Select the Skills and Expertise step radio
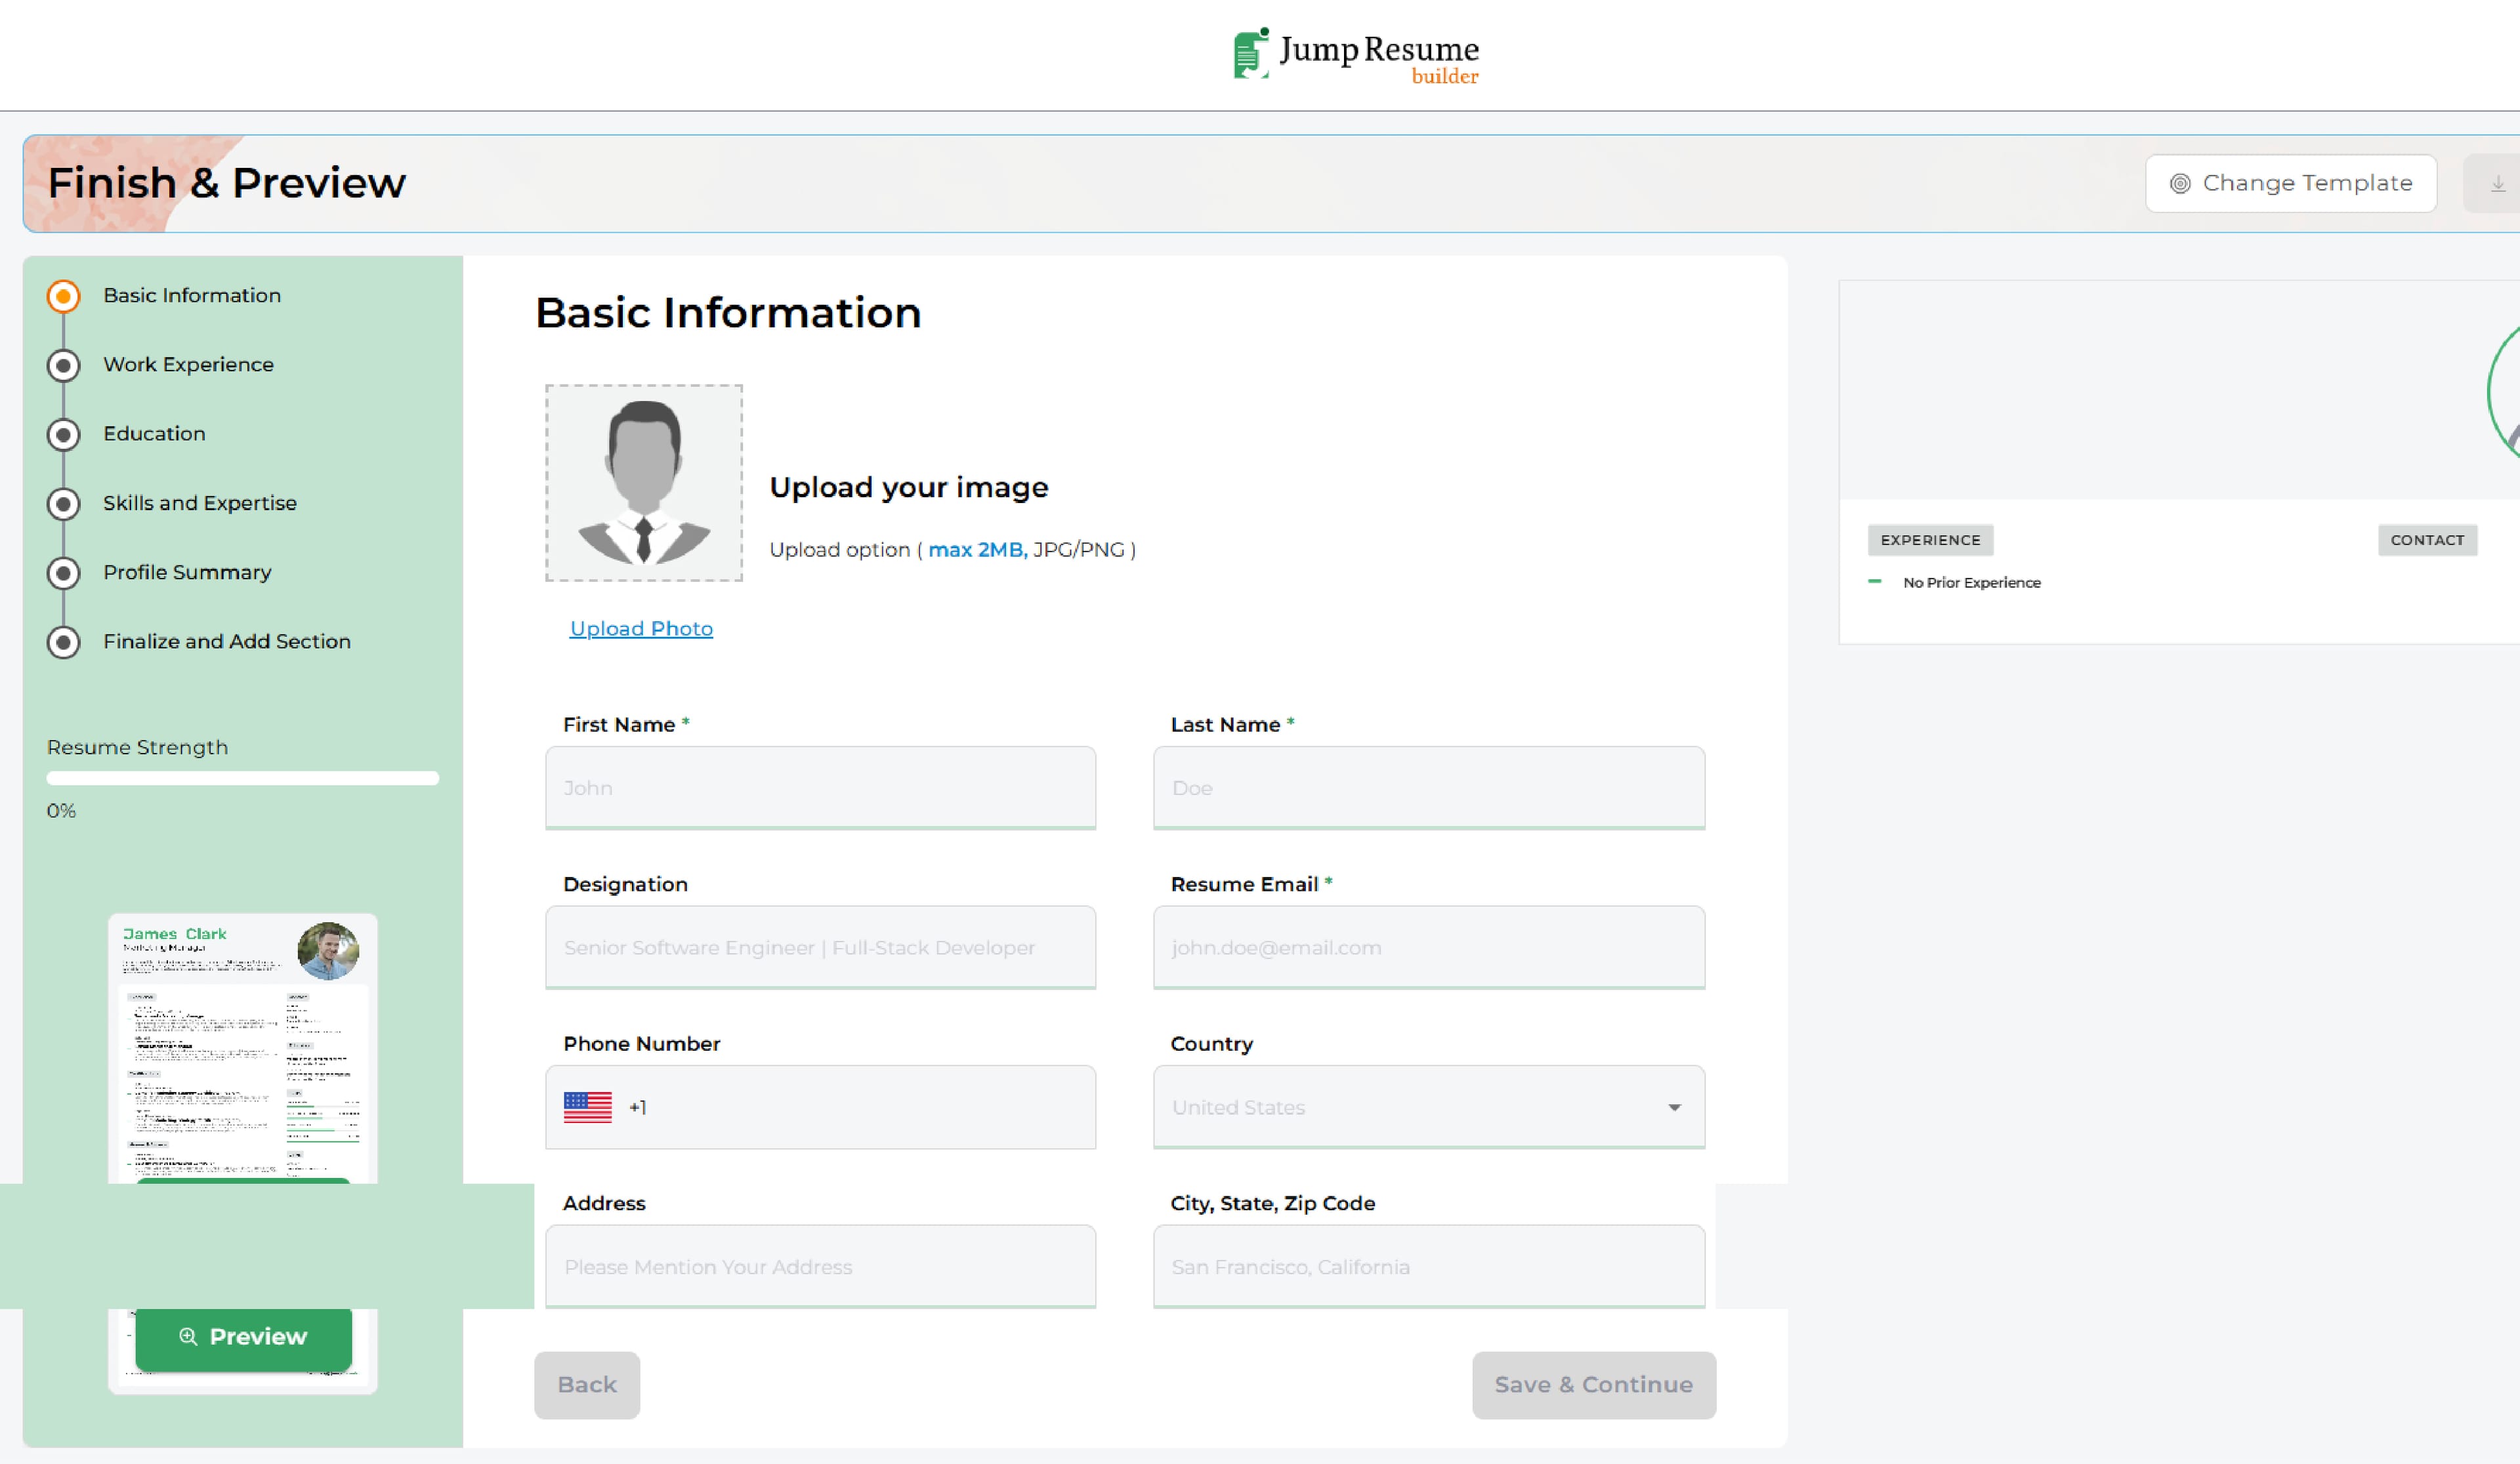Image resolution: width=2520 pixels, height=1464 pixels. point(64,504)
